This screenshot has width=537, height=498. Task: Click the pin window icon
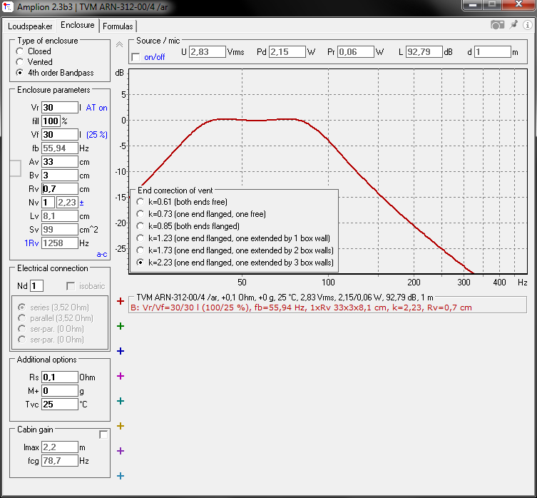point(513,25)
